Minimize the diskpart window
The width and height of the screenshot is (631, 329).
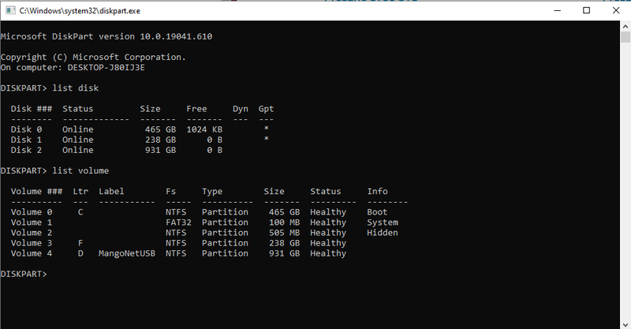(558, 10)
